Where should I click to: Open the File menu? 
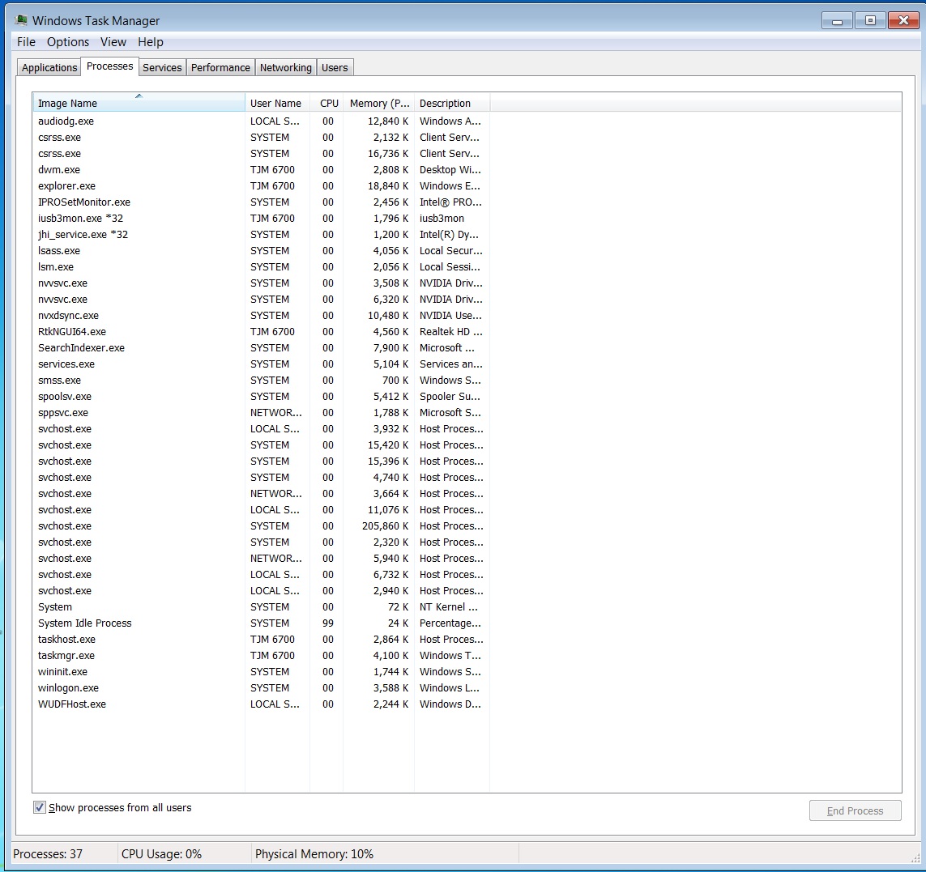click(x=26, y=42)
